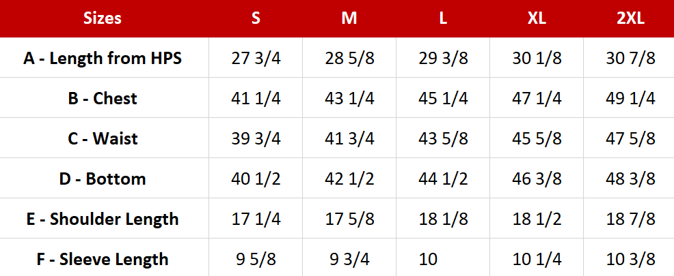This screenshot has height=276, width=674.
Task: Click the Sizes header cell
Action: [103, 18]
